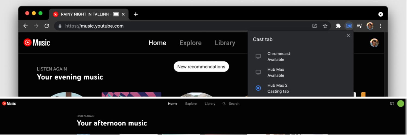The image size is (407, 136).
Task: Click the tab search down-arrow button
Action: [x=381, y=14]
